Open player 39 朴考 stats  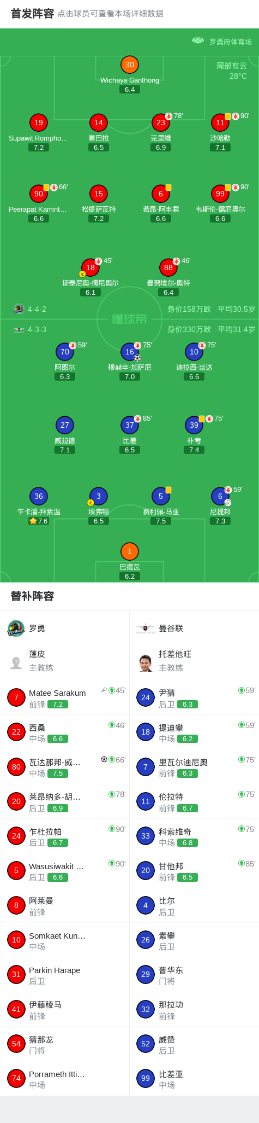pyautogui.click(x=194, y=425)
